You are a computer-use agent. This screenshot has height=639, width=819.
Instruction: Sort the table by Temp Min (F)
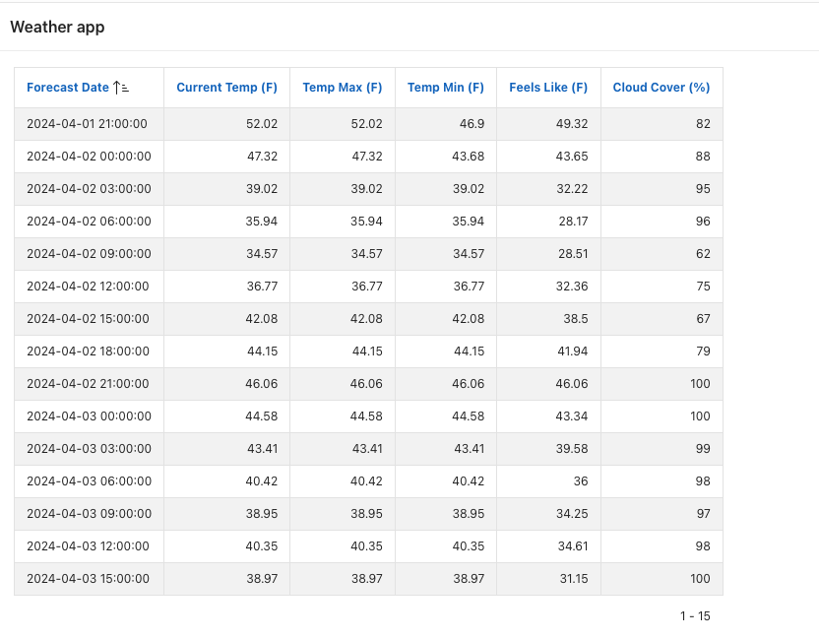(x=445, y=88)
